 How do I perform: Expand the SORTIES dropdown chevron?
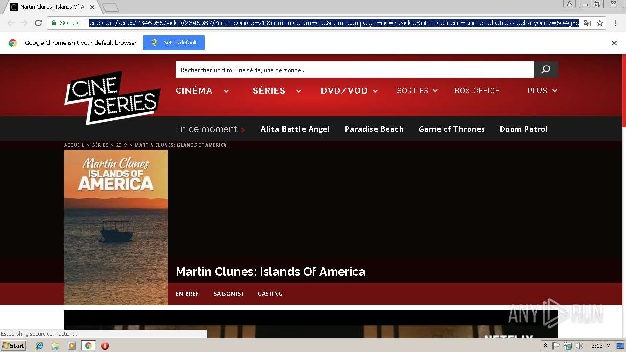(x=435, y=91)
